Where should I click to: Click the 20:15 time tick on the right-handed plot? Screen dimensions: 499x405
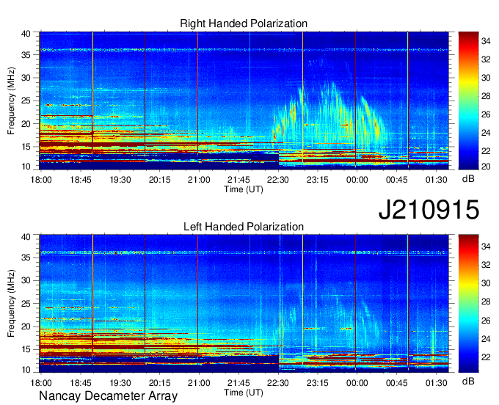pyautogui.click(x=159, y=180)
